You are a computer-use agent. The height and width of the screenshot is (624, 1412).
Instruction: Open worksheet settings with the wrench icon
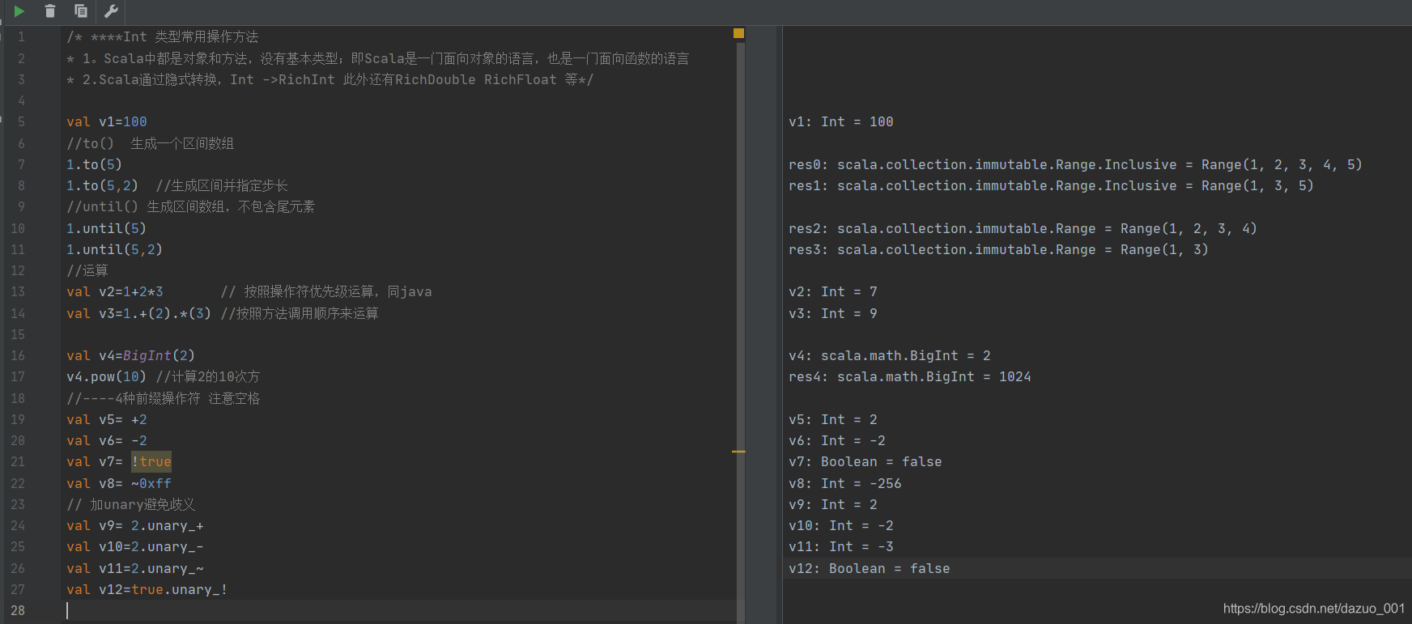(112, 11)
